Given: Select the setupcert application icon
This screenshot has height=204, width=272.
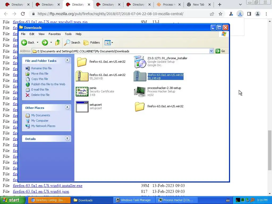Looking at the screenshot, I should pyautogui.click(x=82, y=107).
